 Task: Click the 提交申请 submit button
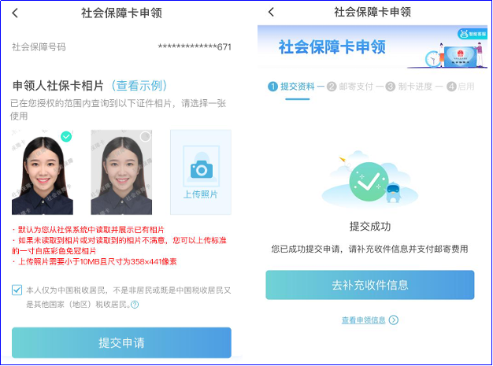pyautogui.click(x=121, y=342)
